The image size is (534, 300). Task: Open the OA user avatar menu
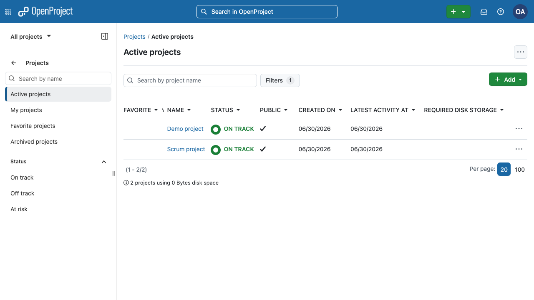520,12
